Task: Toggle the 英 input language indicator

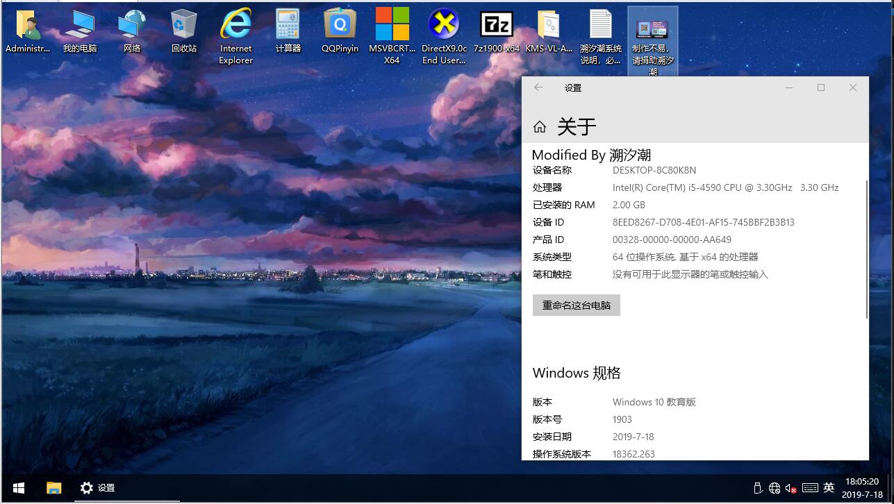Action: click(x=829, y=488)
